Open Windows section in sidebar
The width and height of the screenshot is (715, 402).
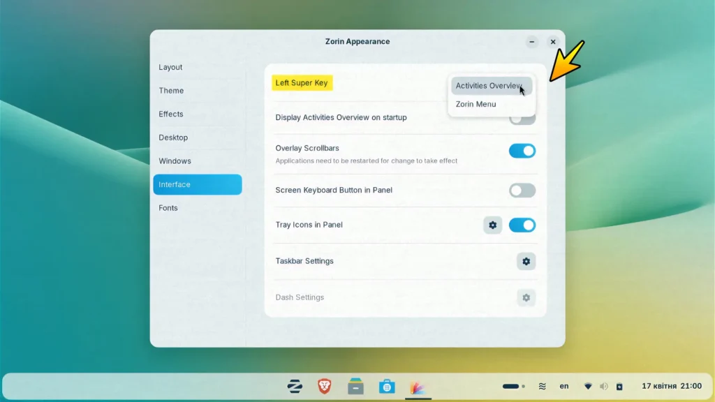tap(198, 161)
